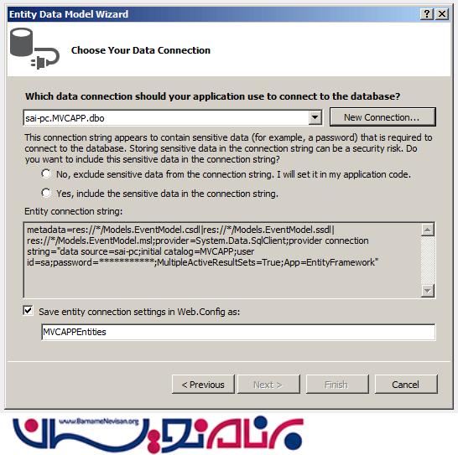Click the connection string scrollbar track
Viewport: 458px width, 455px height.
click(428, 260)
